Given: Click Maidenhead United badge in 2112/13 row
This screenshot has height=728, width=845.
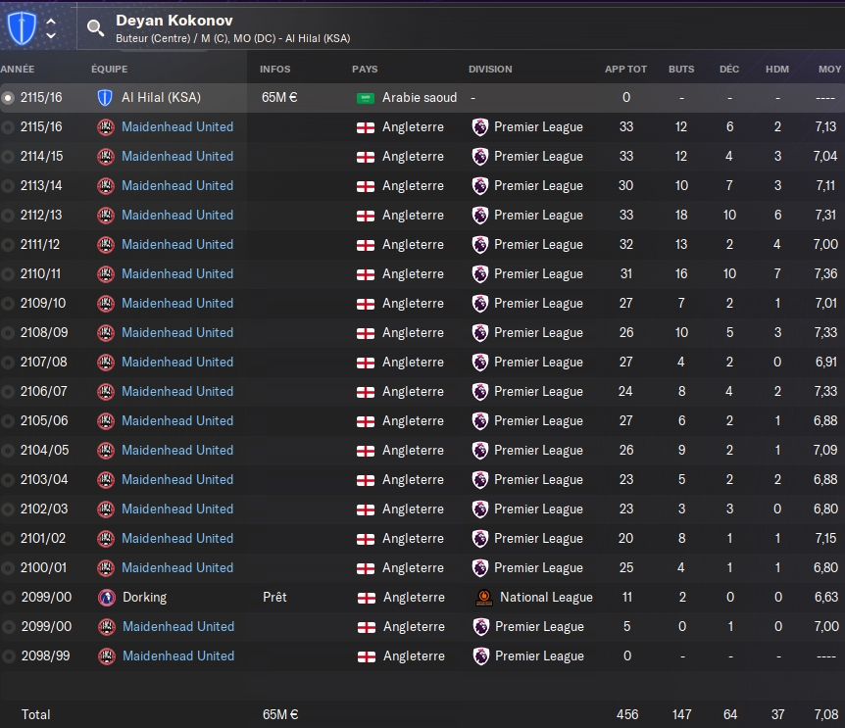Looking at the screenshot, I should [106, 215].
